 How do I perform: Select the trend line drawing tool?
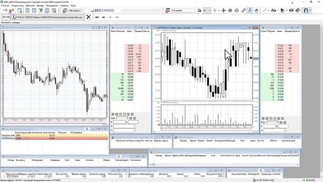tap(264, 10)
